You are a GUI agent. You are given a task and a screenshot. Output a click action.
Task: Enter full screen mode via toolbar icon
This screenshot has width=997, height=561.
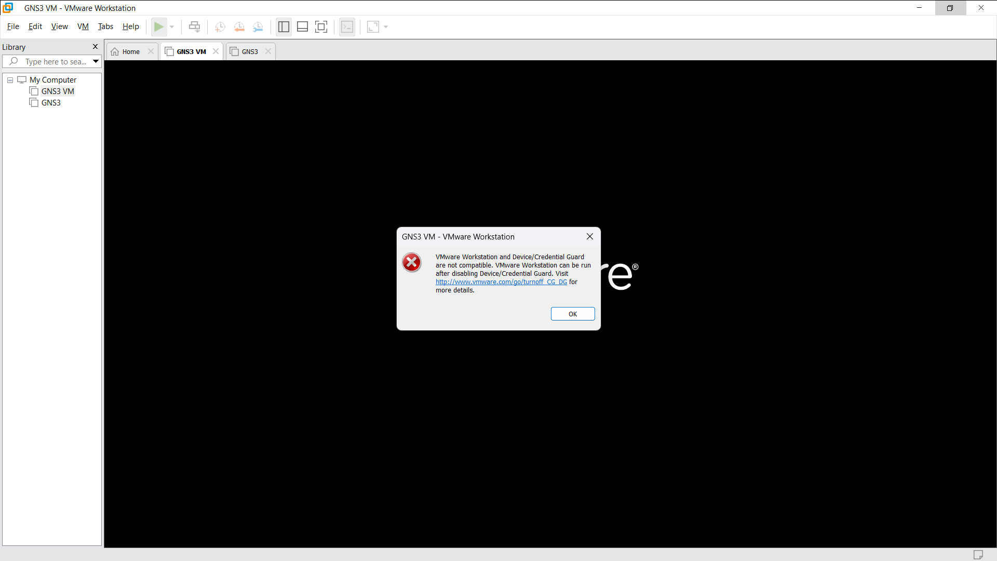tap(321, 26)
